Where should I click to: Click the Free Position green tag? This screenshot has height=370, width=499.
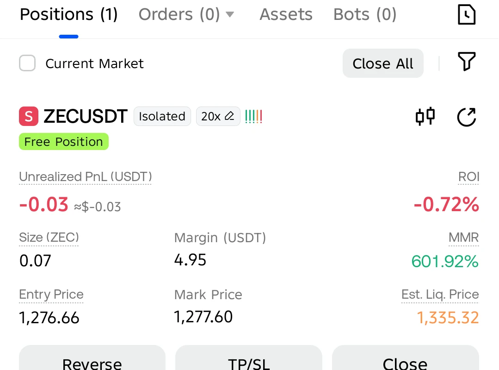(x=64, y=142)
